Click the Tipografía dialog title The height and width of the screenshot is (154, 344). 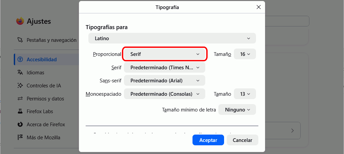click(167, 7)
